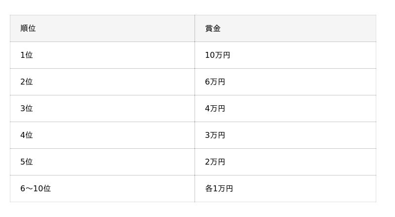Select the 3位 rank cell
Image resolution: width=395 pixels, height=217 pixels.
[27, 108]
